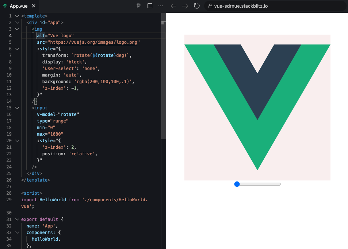The height and width of the screenshot is (249, 348).
Task: Open the vuejs.org logo.png link in code
Action: coord(93,42)
